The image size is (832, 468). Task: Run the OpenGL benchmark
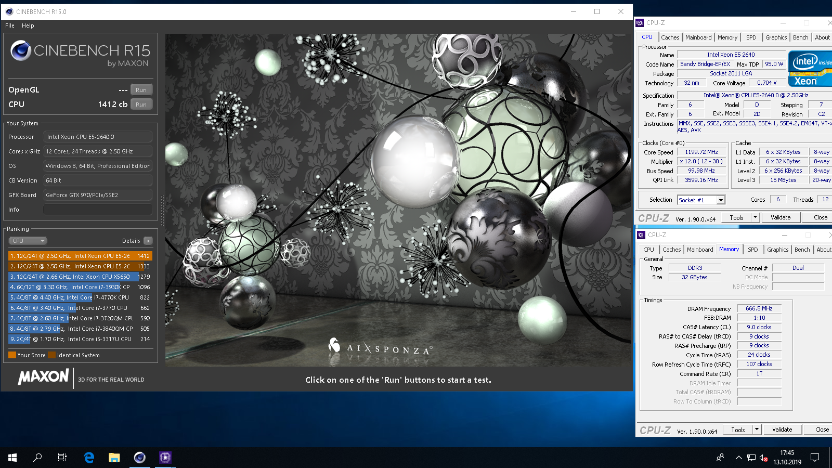click(141, 90)
